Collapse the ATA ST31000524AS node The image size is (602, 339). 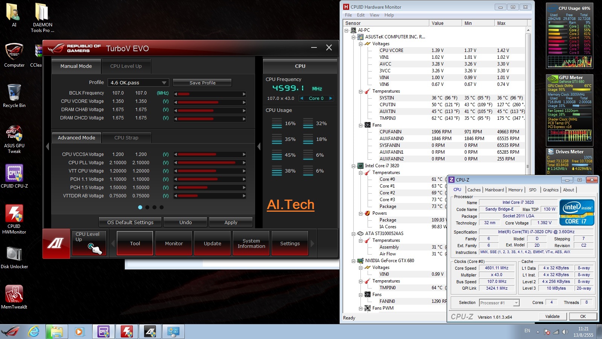pos(354,234)
